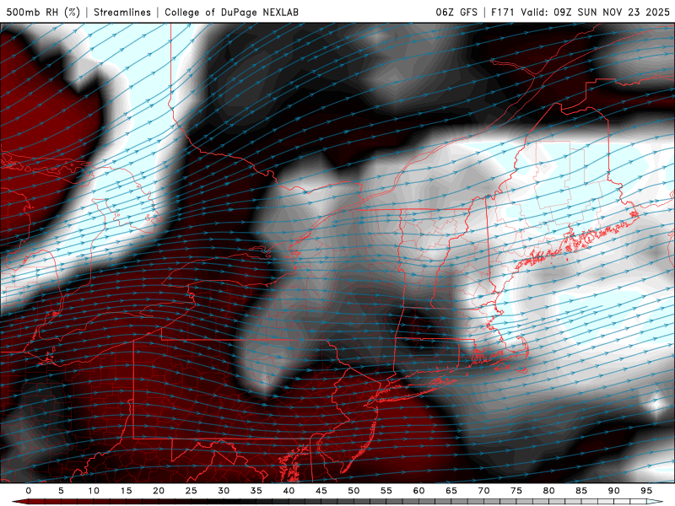Click the "Streamlines" label in the header
This screenshot has width=675, height=506.
coord(122,12)
